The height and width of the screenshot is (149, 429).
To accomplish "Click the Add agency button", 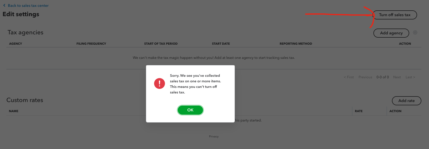I will 391,33.
